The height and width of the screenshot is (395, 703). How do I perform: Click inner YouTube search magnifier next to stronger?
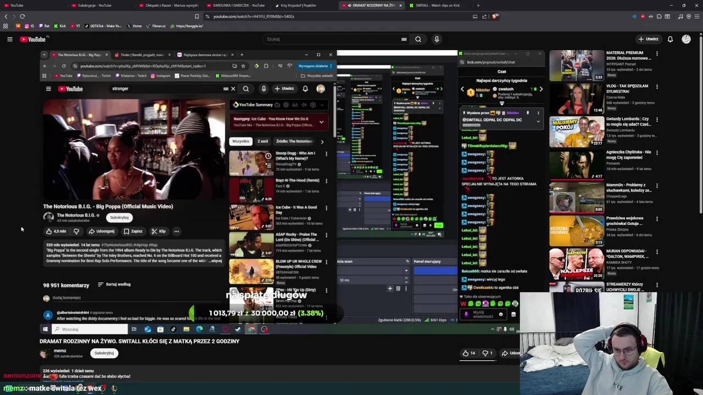click(246, 88)
